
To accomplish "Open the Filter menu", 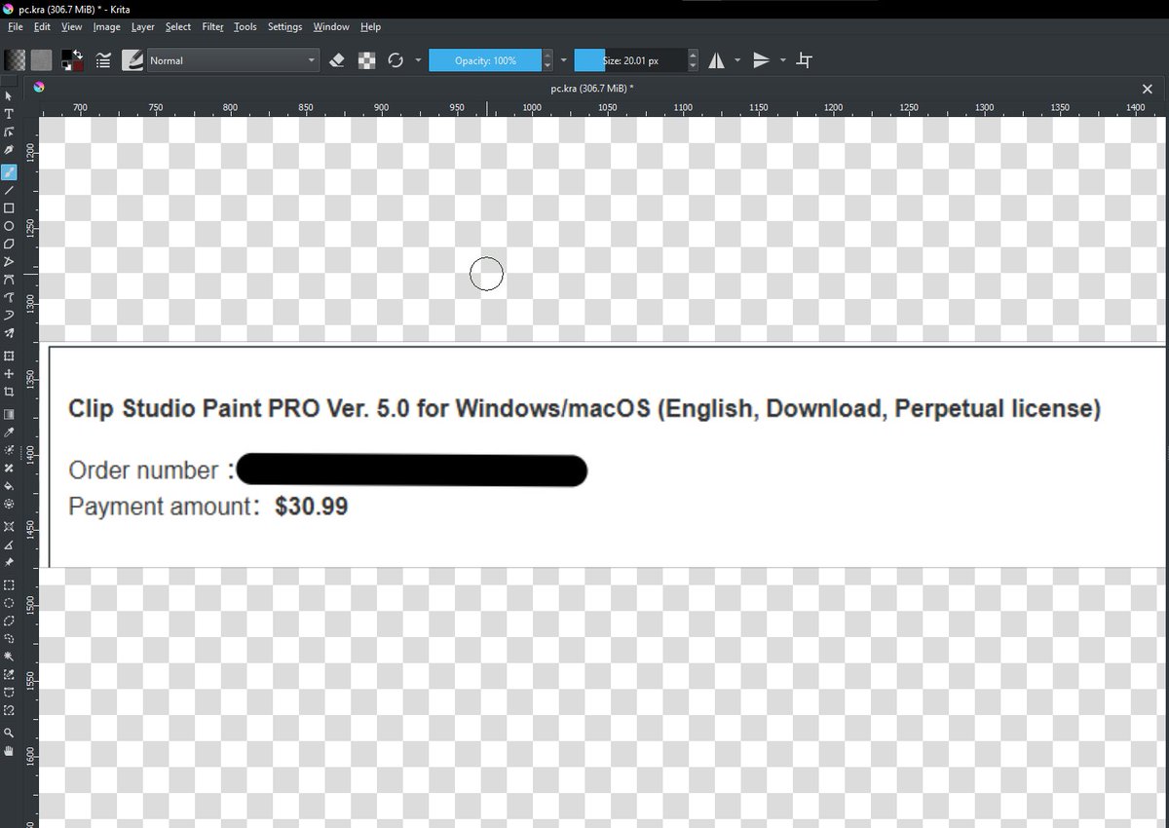I will [x=212, y=27].
